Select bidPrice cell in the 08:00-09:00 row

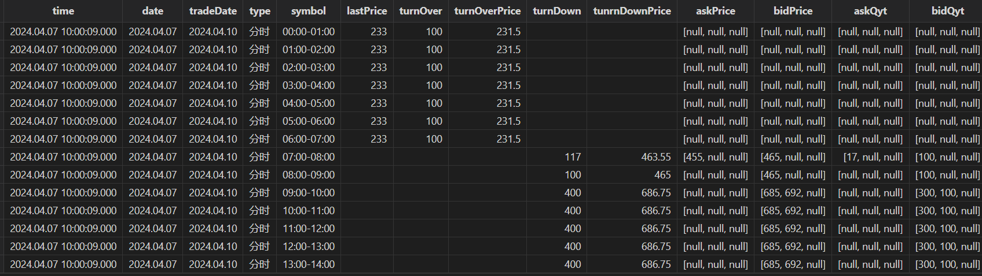[x=793, y=175]
